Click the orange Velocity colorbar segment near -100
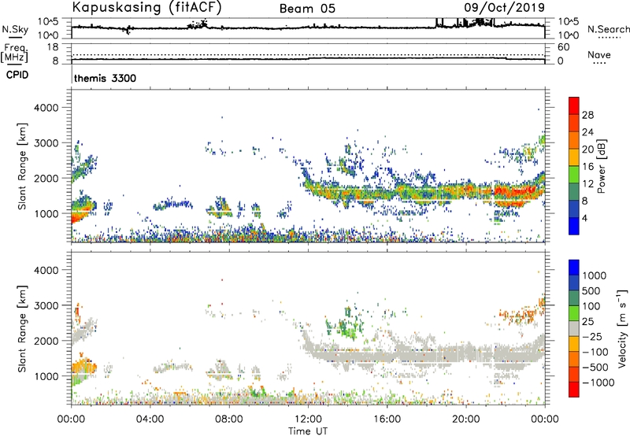Viewport: 630px width, 436px height. pos(574,359)
